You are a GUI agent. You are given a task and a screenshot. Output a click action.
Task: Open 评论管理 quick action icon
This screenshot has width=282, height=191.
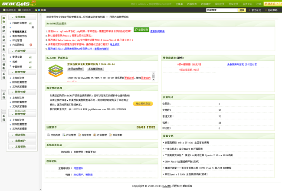[x=64, y=135]
